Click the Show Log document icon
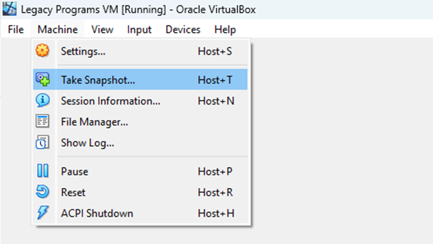Image resolution: width=433 pixels, height=244 pixels. click(x=43, y=143)
